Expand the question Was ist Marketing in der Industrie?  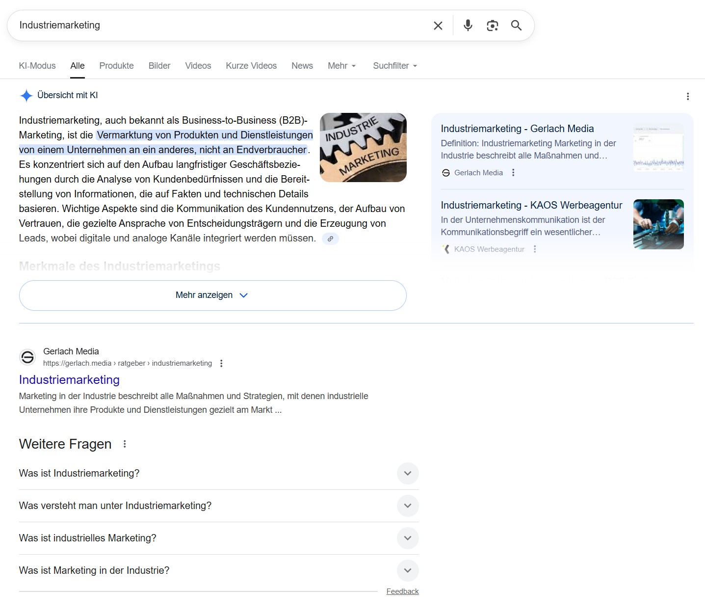point(407,570)
